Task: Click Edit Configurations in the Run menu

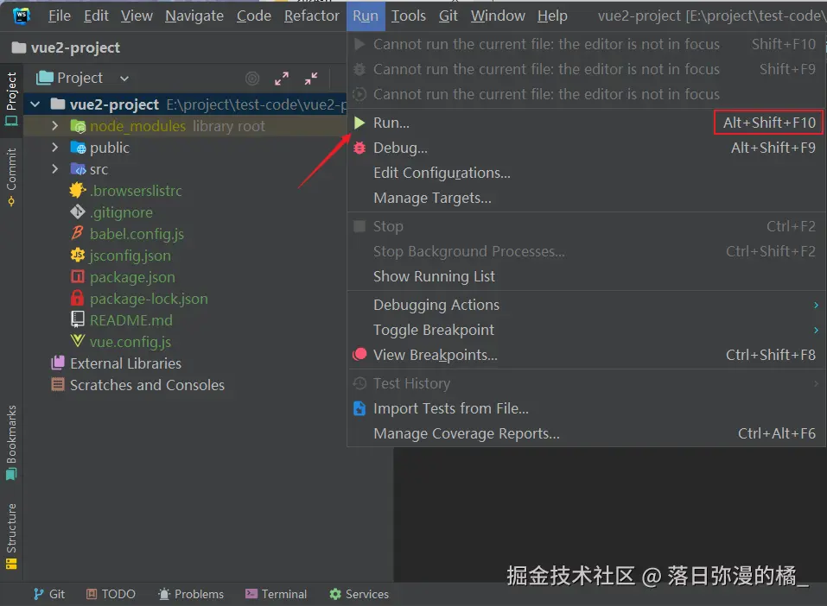Action: (442, 173)
